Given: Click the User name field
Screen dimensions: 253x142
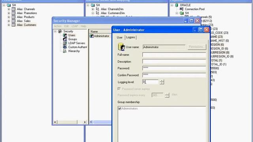Looking at the screenshot, I should pyautogui.click(x=164, y=47).
